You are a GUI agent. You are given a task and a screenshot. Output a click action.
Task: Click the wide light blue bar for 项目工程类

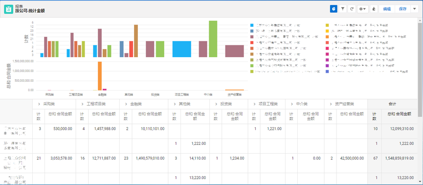coord(181,49)
